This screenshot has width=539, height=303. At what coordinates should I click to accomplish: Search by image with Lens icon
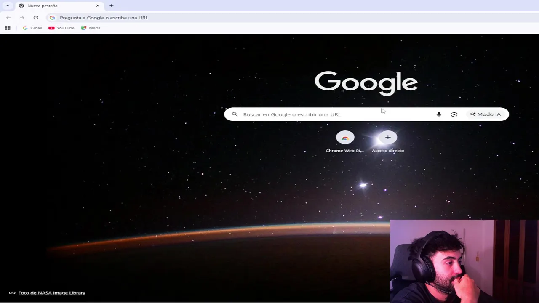pyautogui.click(x=454, y=114)
